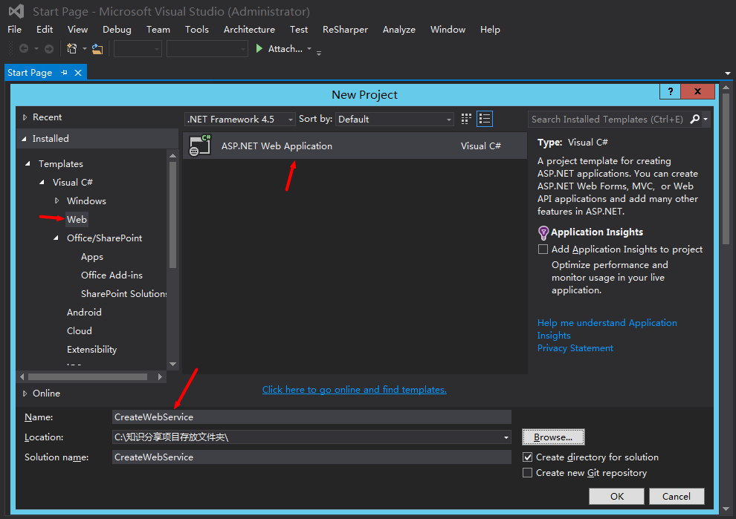Open the Attach button dropdown arrow
Screen dimensions: 736x519
tap(309, 48)
